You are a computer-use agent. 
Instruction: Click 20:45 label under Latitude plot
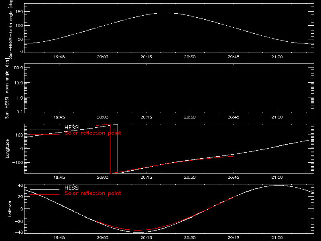click(x=234, y=238)
